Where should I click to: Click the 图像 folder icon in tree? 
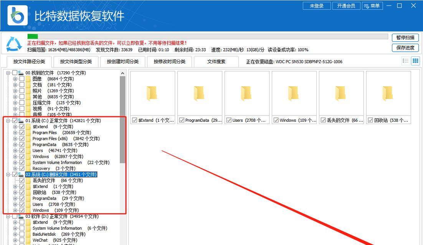point(28,79)
